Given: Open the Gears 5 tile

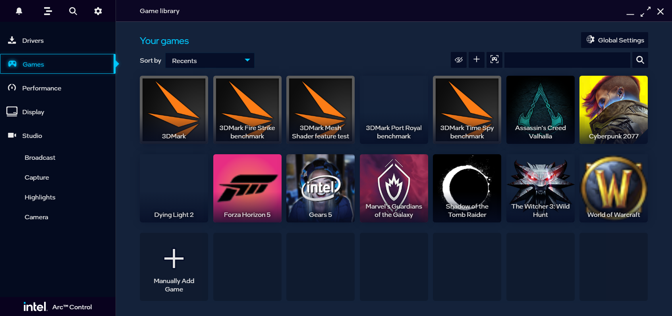Looking at the screenshot, I should (321, 188).
